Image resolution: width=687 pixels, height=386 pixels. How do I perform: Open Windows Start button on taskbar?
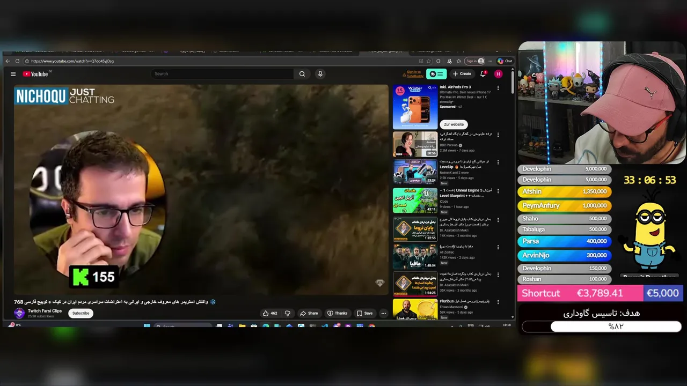tap(147, 325)
